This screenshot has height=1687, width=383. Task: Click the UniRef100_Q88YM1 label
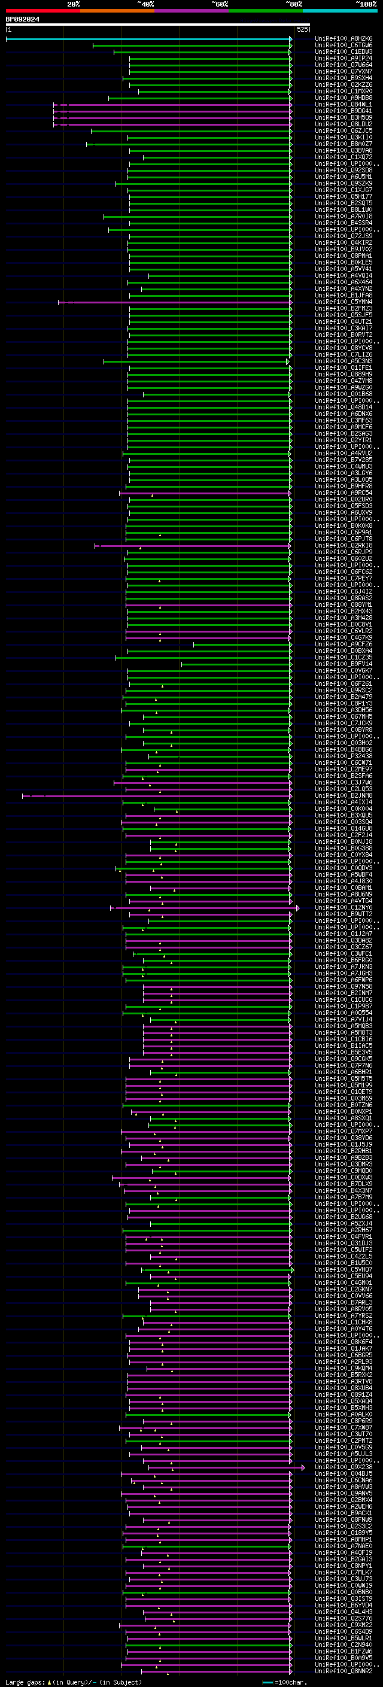pos(344,605)
